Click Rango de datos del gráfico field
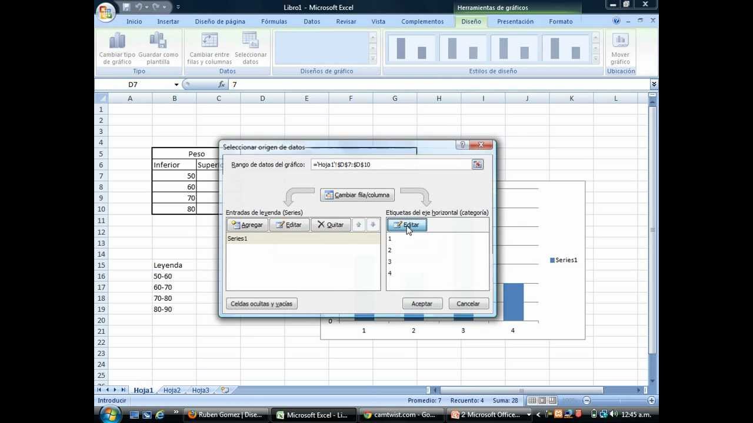 391,164
